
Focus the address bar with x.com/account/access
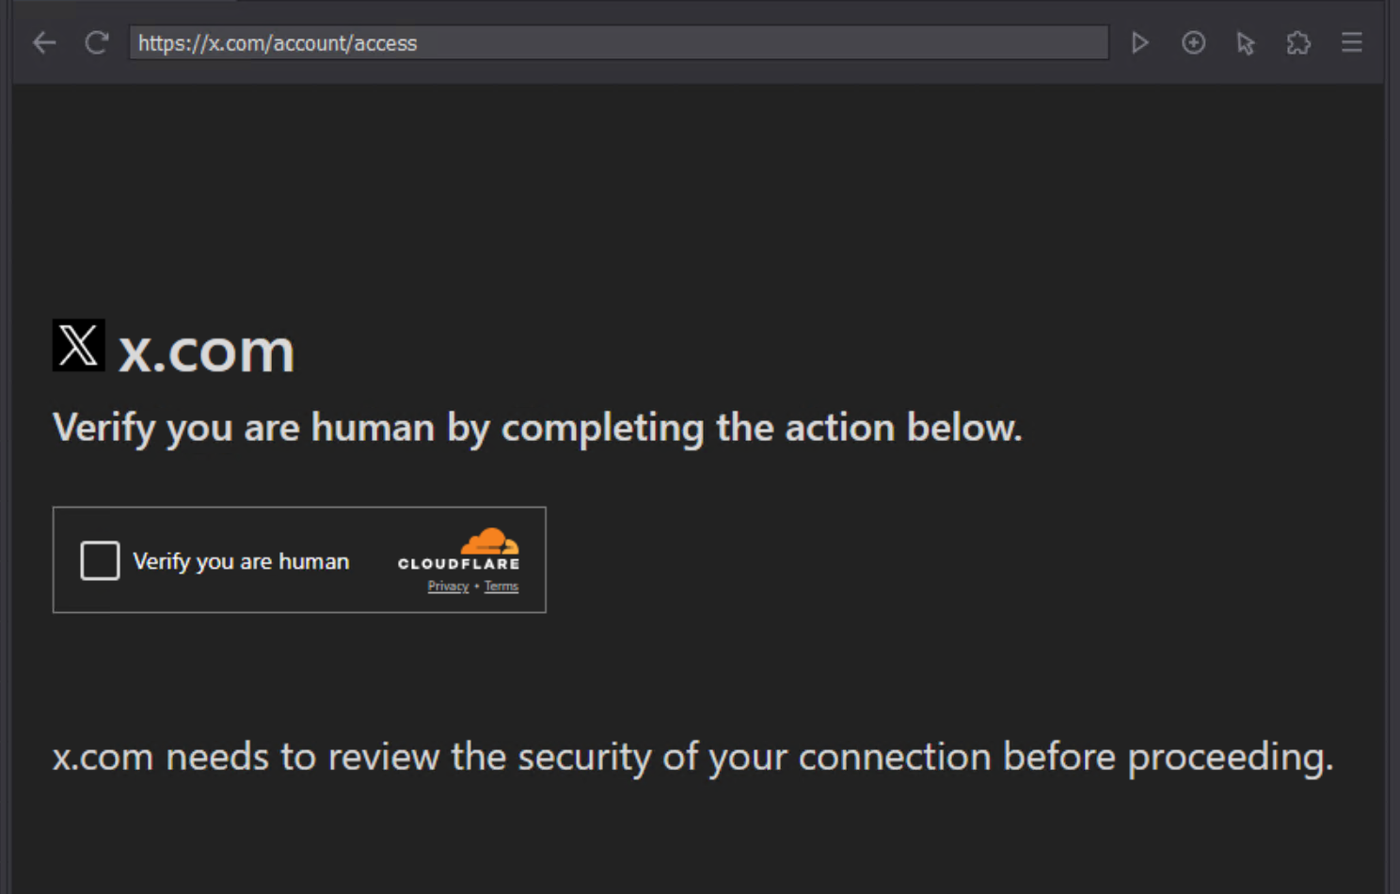[617, 43]
